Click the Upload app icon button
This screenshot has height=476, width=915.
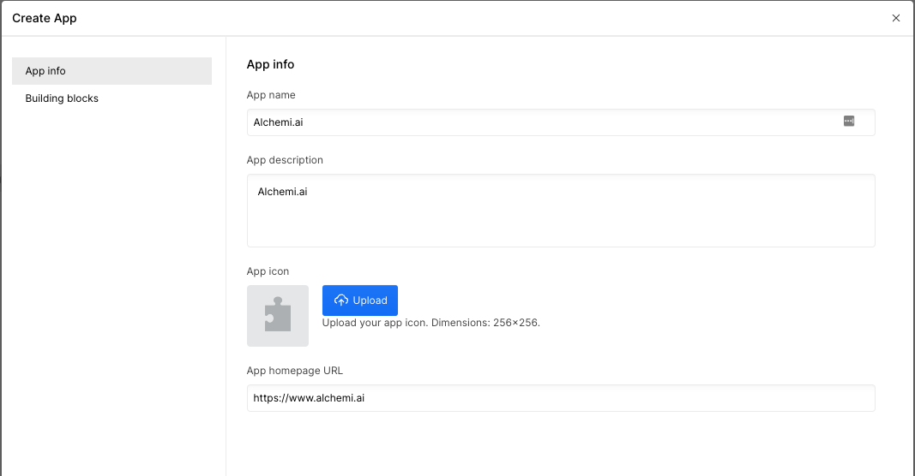360,300
